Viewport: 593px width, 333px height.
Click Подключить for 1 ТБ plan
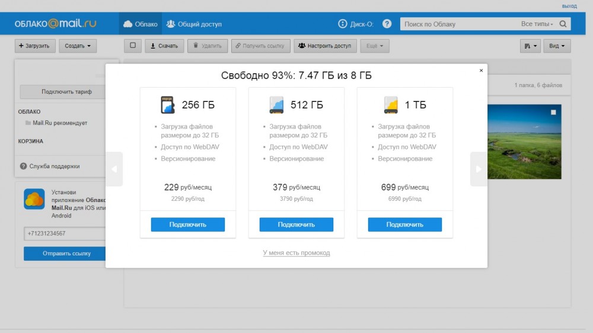pos(404,225)
